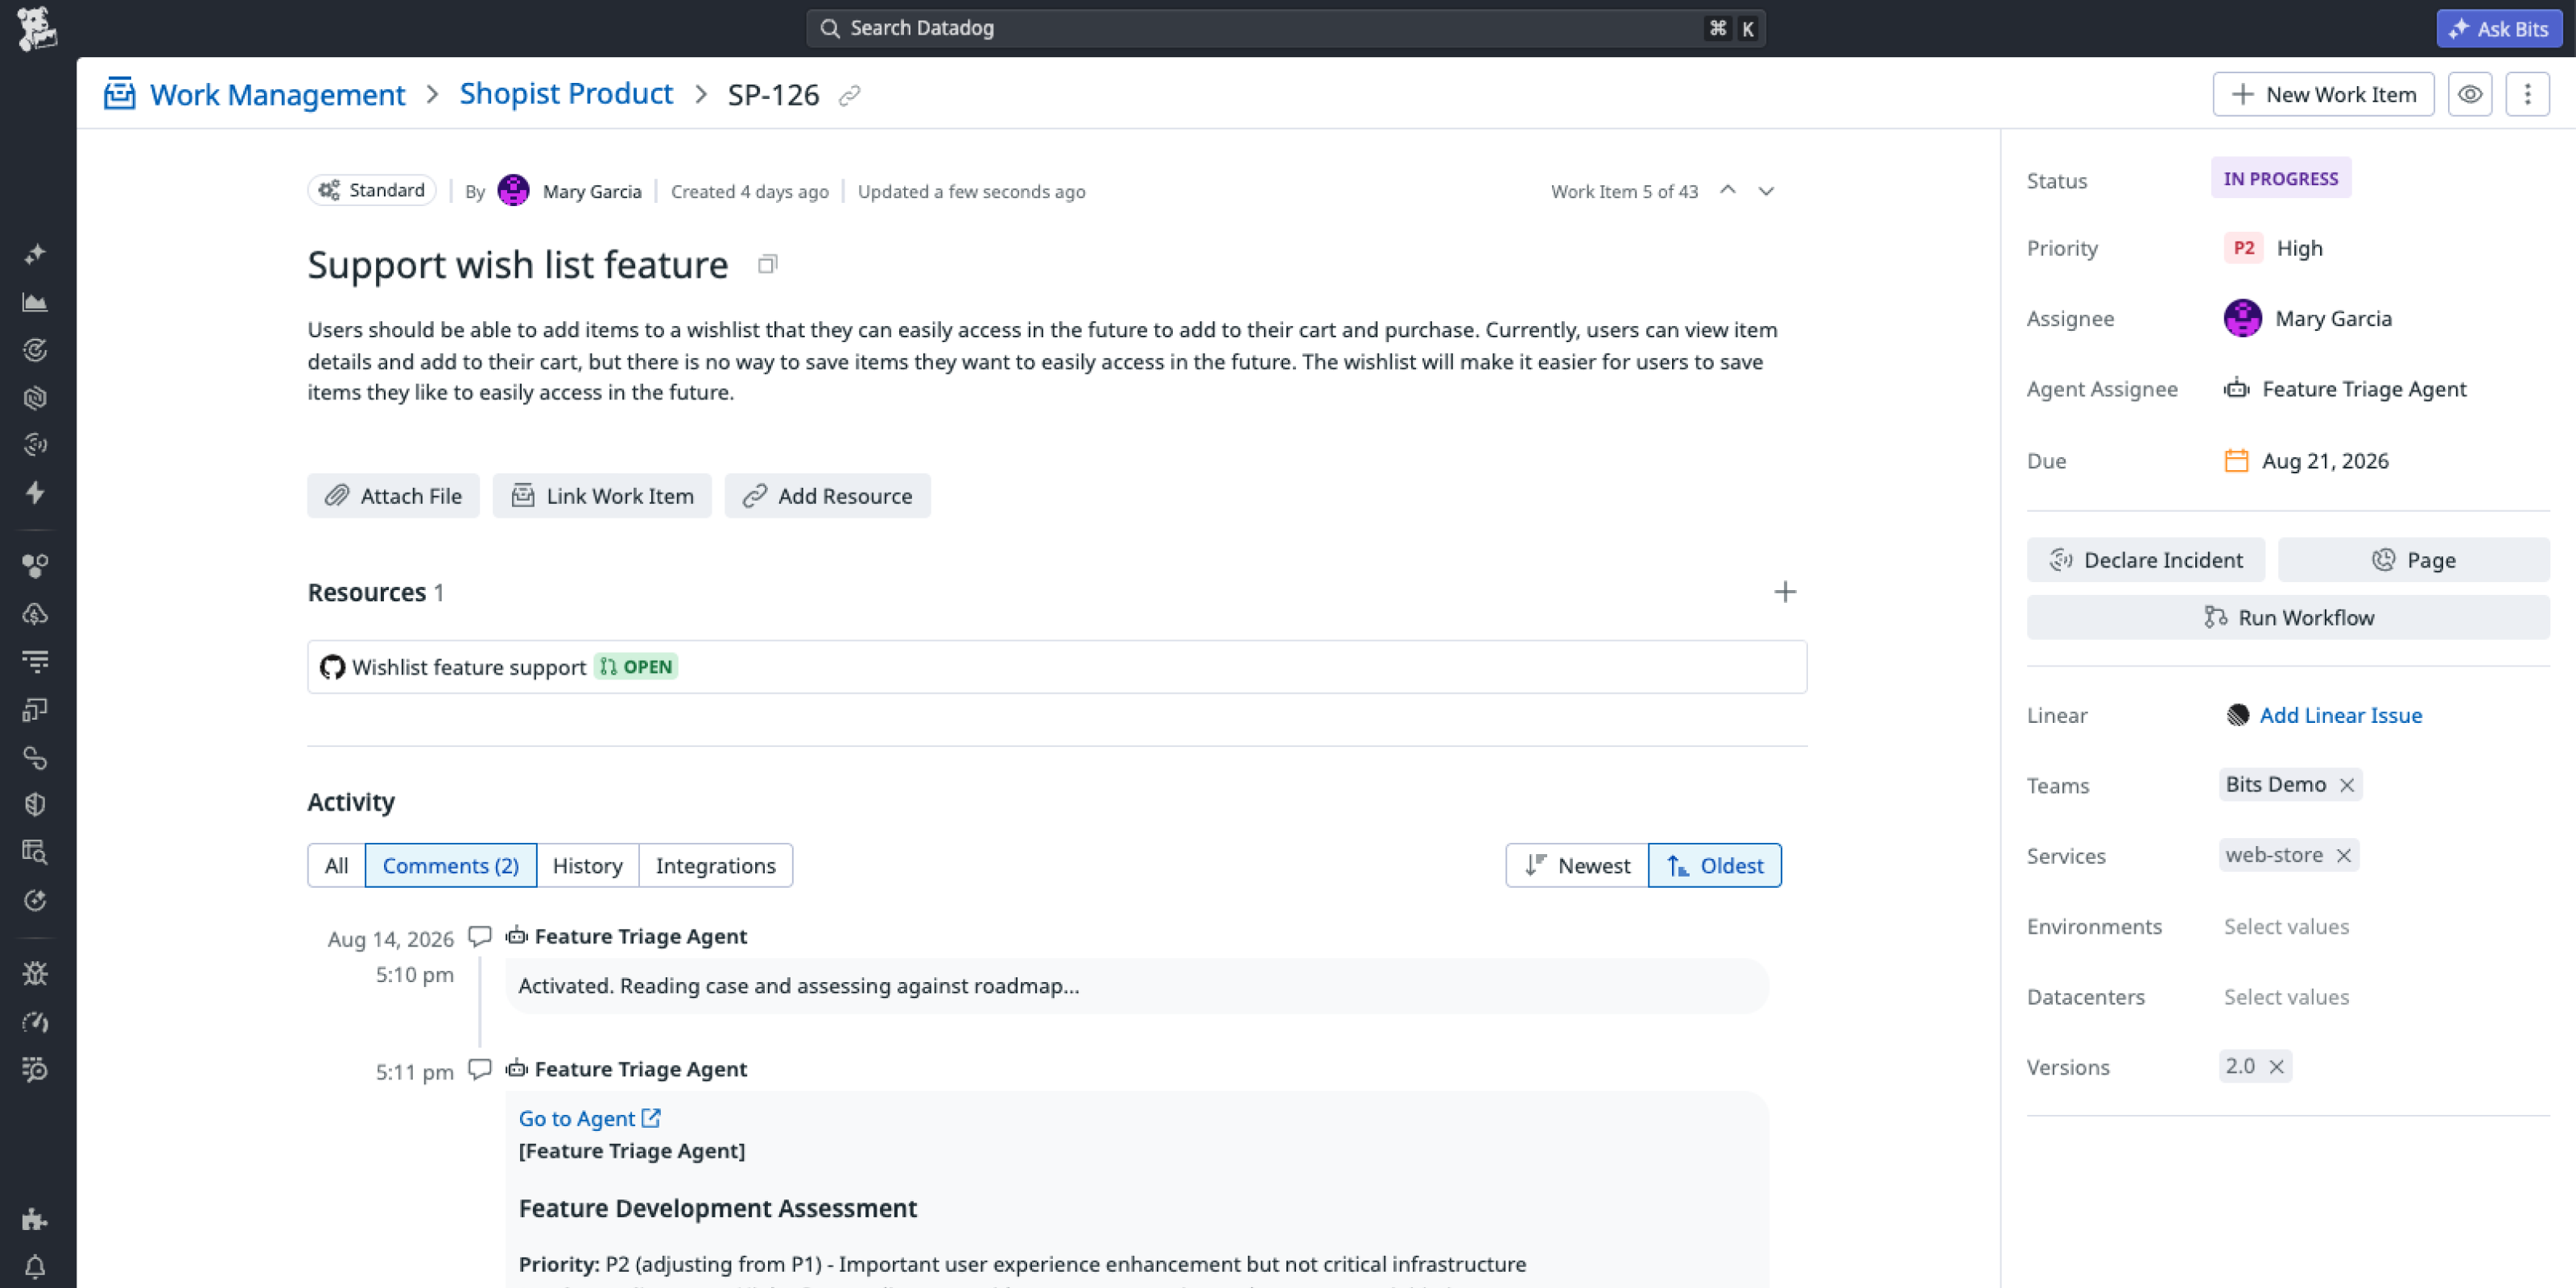
Task: Open the shield sidebar icon
Action: pyautogui.click(x=35, y=805)
